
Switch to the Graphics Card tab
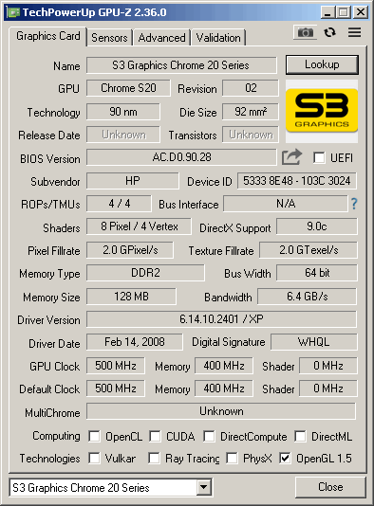(x=47, y=36)
